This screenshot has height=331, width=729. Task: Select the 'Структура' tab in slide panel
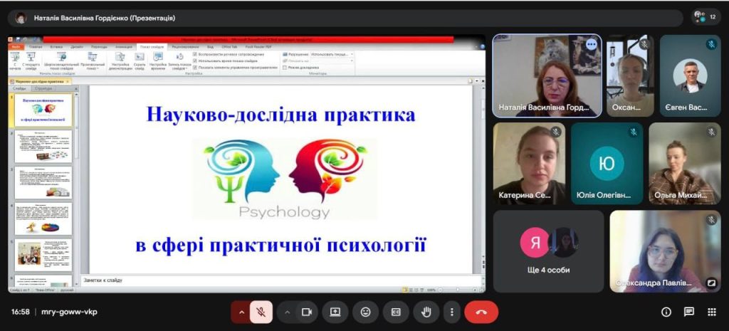43,89
